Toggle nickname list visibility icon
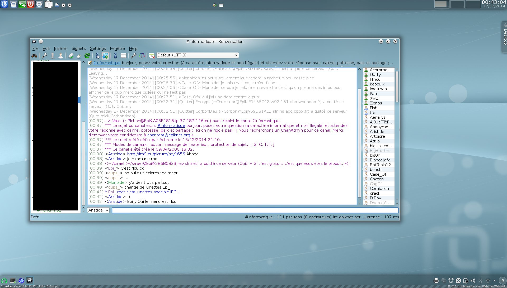The height and width of the screenshot is (288, 507). (x=115, y=56)
